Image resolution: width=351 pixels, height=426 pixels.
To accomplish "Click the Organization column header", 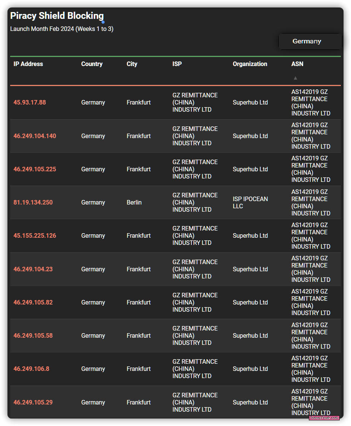I will pyautogui.click(x=250, y=64).
